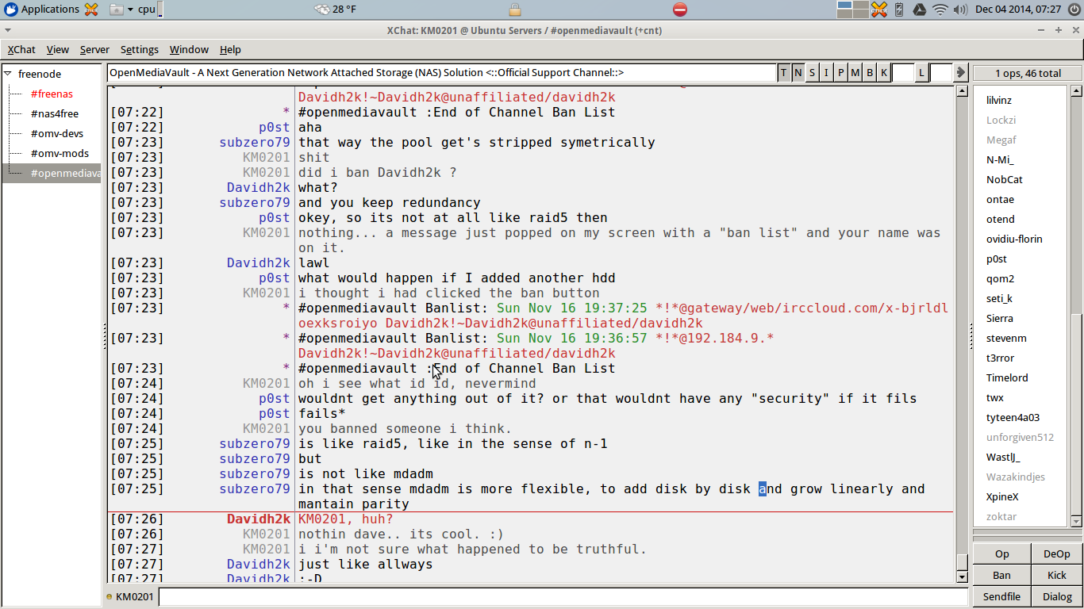Click the Sendfile button
The width and height of the screenshot is (1084, 609).
[x=1001, y=596]
